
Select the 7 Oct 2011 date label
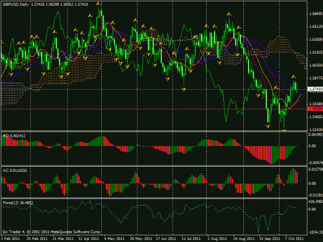pos(294,238)
